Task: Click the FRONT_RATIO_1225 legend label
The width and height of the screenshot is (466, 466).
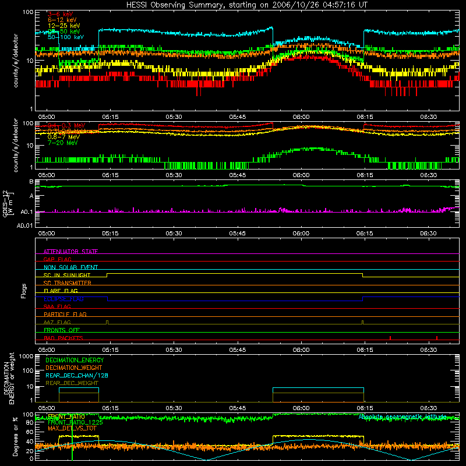Action: point(75,422)
